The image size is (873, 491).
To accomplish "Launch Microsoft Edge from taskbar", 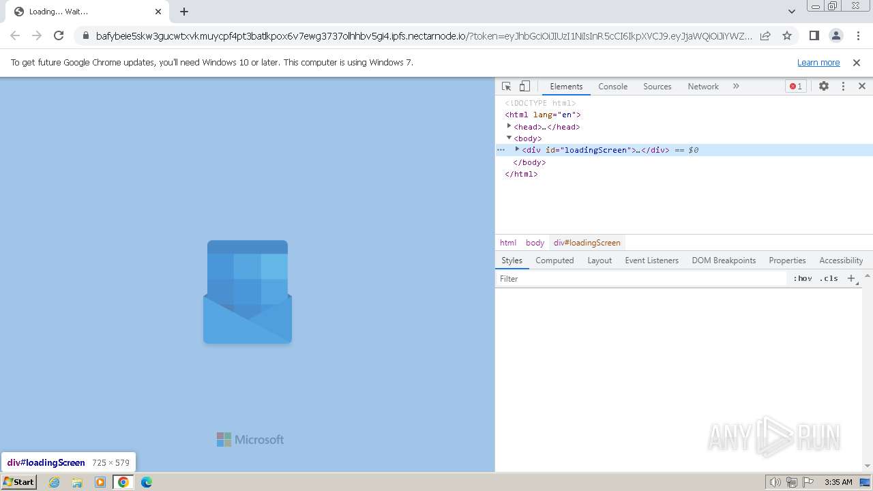I will 147,482.
